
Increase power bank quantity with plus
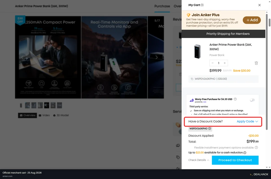225,63
